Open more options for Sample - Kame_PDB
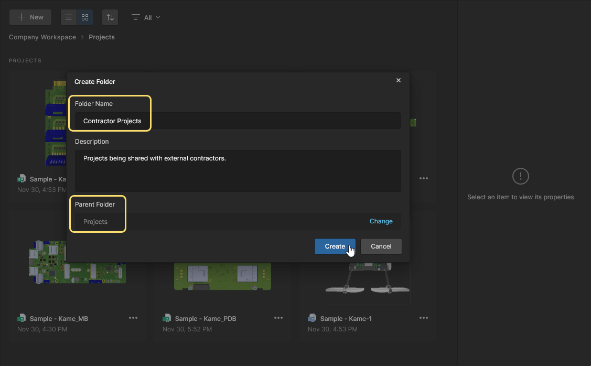591x366 pixels. tap(278, 318)
